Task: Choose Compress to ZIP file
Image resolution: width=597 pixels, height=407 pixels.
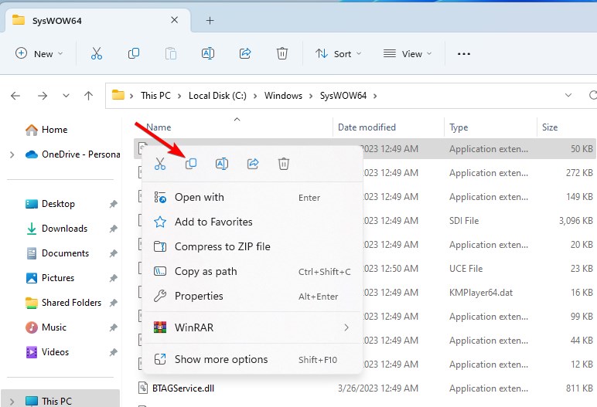Action: 251,247
